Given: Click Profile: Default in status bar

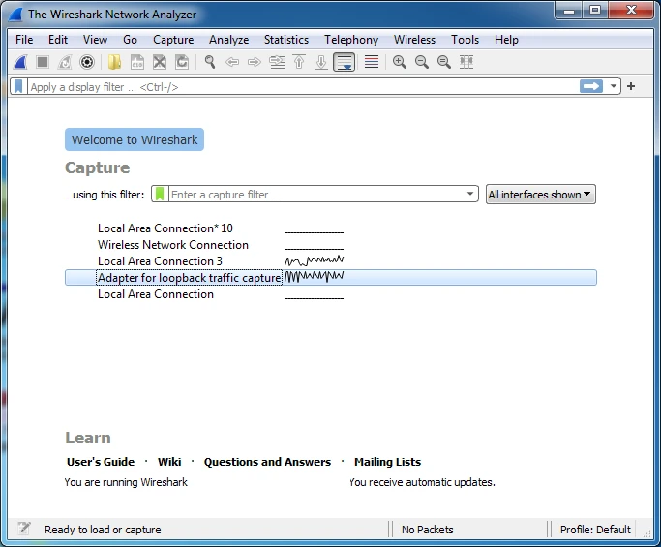Looking at the screenshot, I should point(595,530).
